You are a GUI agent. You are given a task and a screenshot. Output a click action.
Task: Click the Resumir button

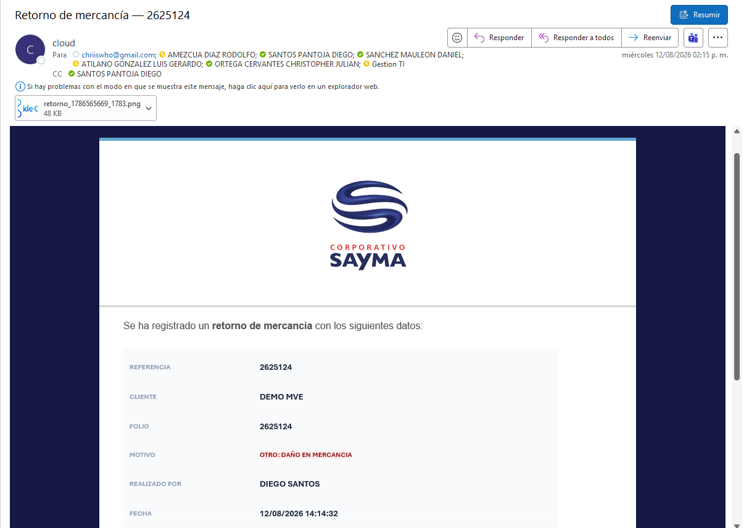699,15
